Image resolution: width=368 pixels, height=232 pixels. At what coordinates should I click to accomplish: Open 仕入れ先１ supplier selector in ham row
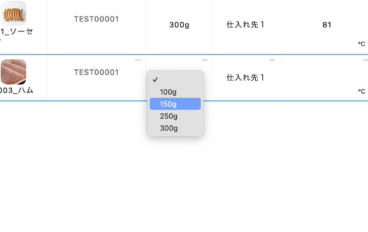click(246, 78)
